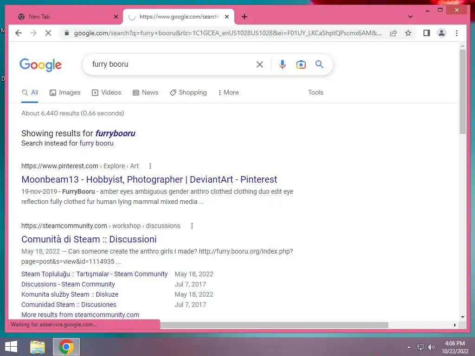Close the google.com search tab
This screenshot has height=356, width=475.
[226, 17]
